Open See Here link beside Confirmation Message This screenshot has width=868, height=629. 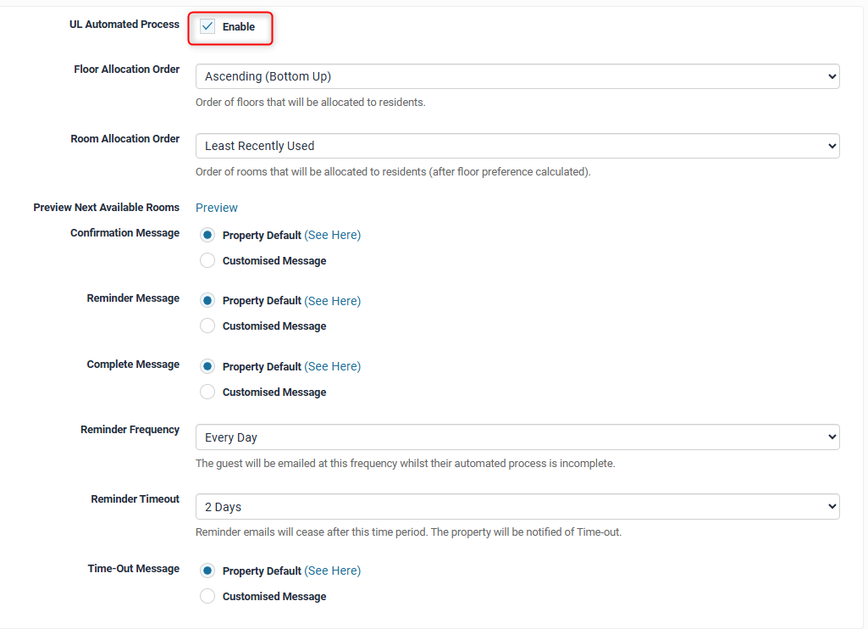[x=333, y=235]
